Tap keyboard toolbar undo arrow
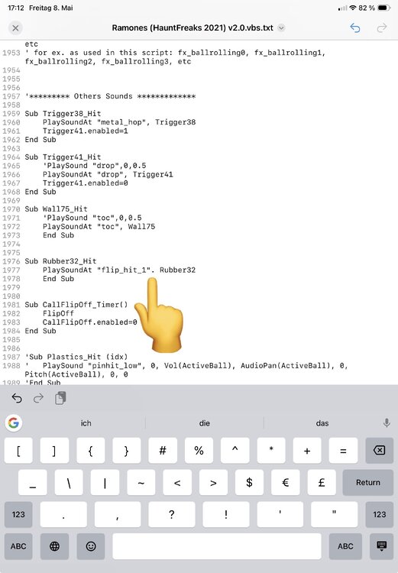398x573 pixels. 17,398
